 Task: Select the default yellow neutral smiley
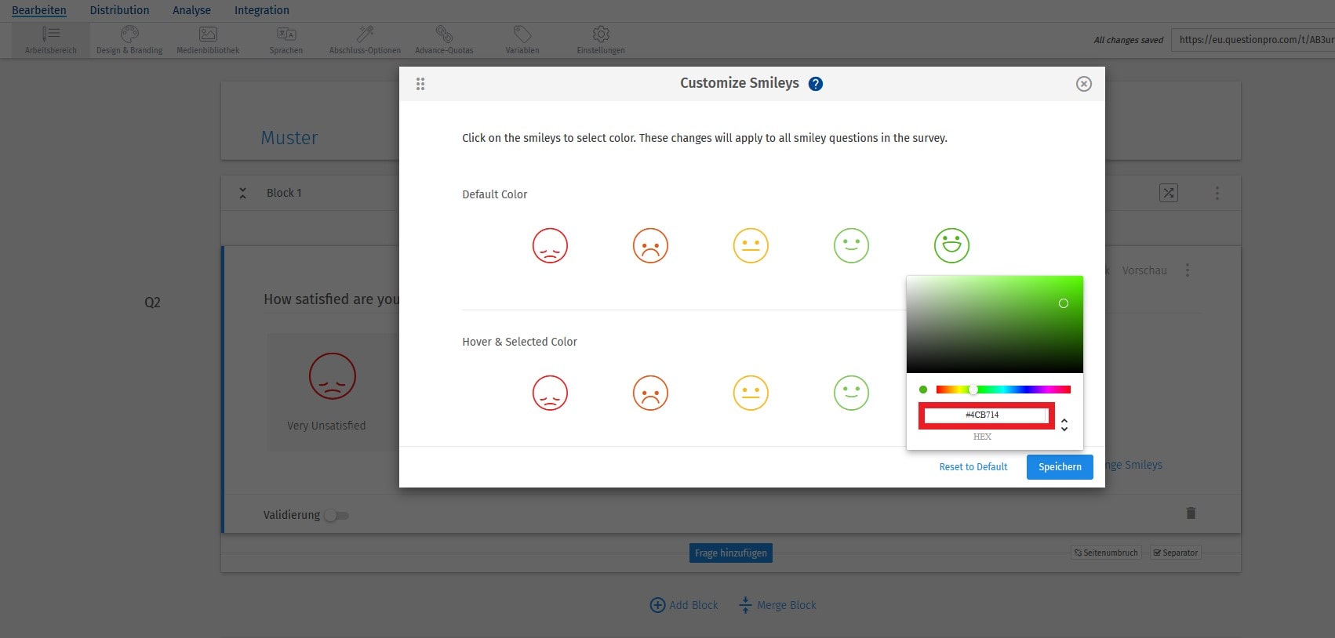tap(751, 245)
